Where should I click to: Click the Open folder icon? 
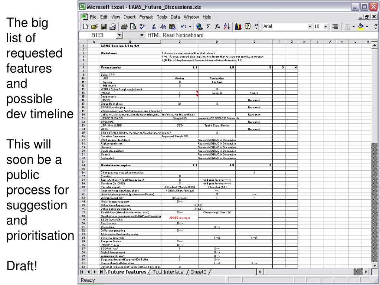click(x=94, y=26)
